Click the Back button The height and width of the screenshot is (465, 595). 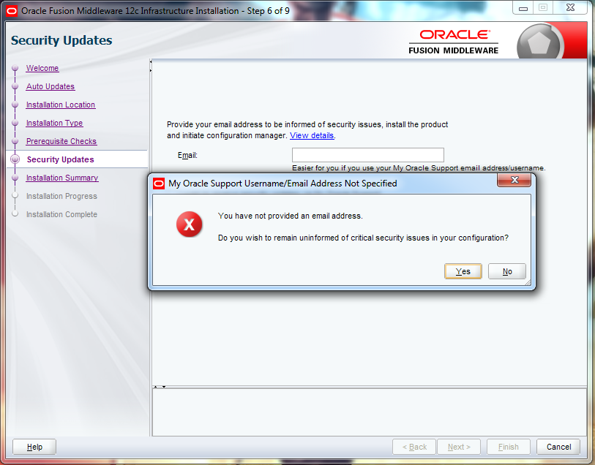[x=414, y=447]
